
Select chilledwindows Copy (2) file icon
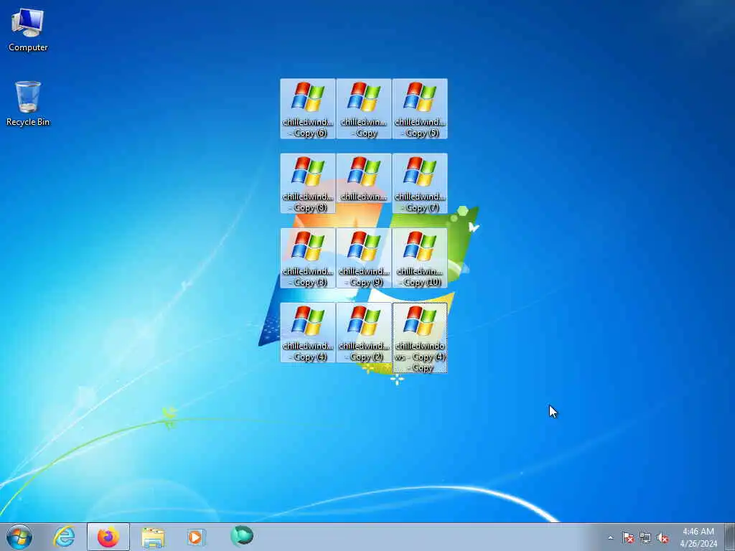(364, 332)
